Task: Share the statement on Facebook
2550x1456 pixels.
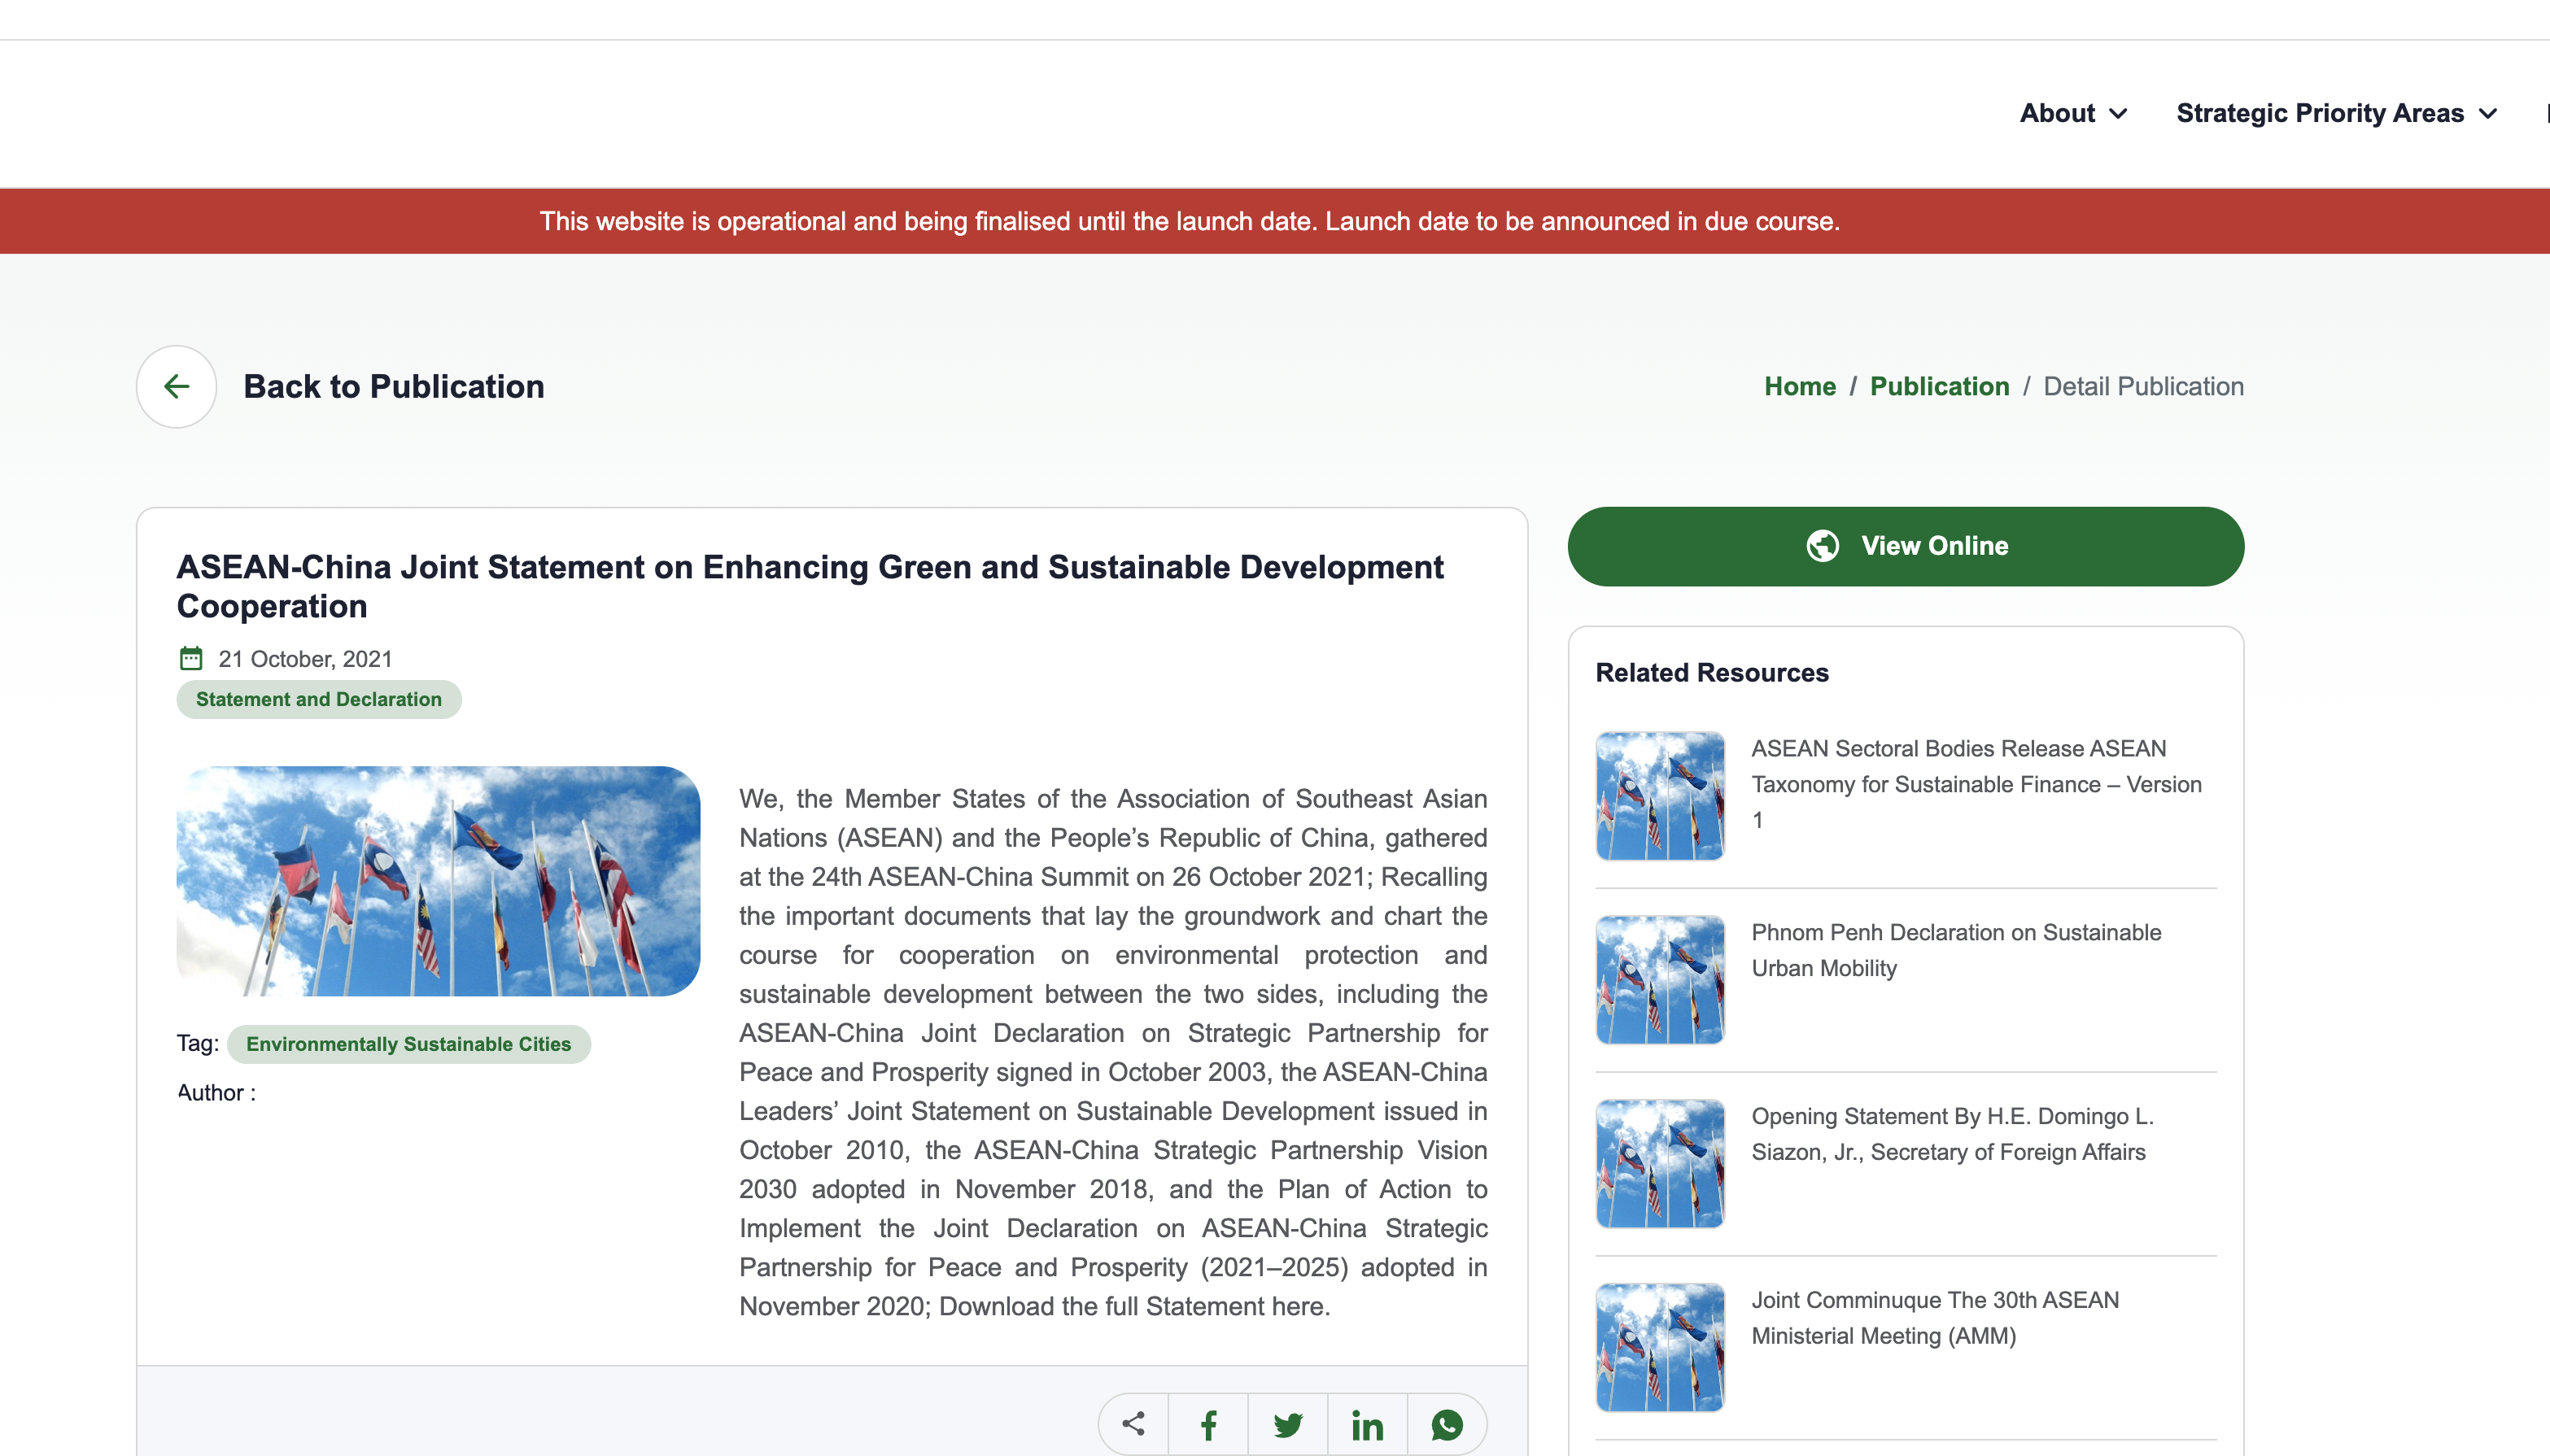Action: (x=1208, y=1424)
